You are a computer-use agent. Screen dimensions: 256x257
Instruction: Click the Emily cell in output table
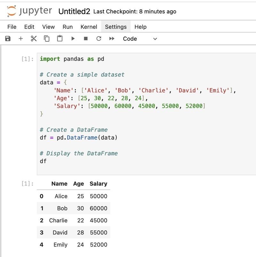[x=60, y=245]
